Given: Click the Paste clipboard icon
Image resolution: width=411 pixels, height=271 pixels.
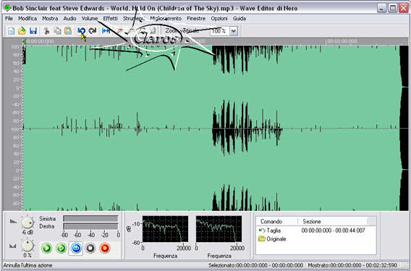Looking at the screenshot, I should point(68,31).
